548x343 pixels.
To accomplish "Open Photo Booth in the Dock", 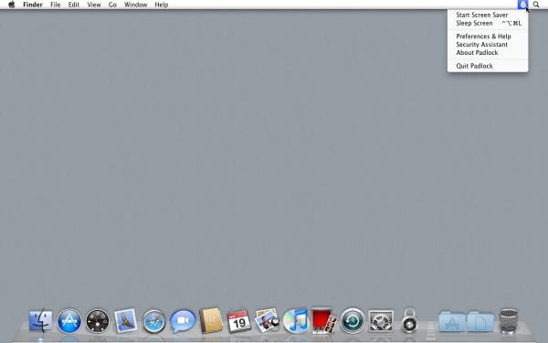I will click(324, 320).
